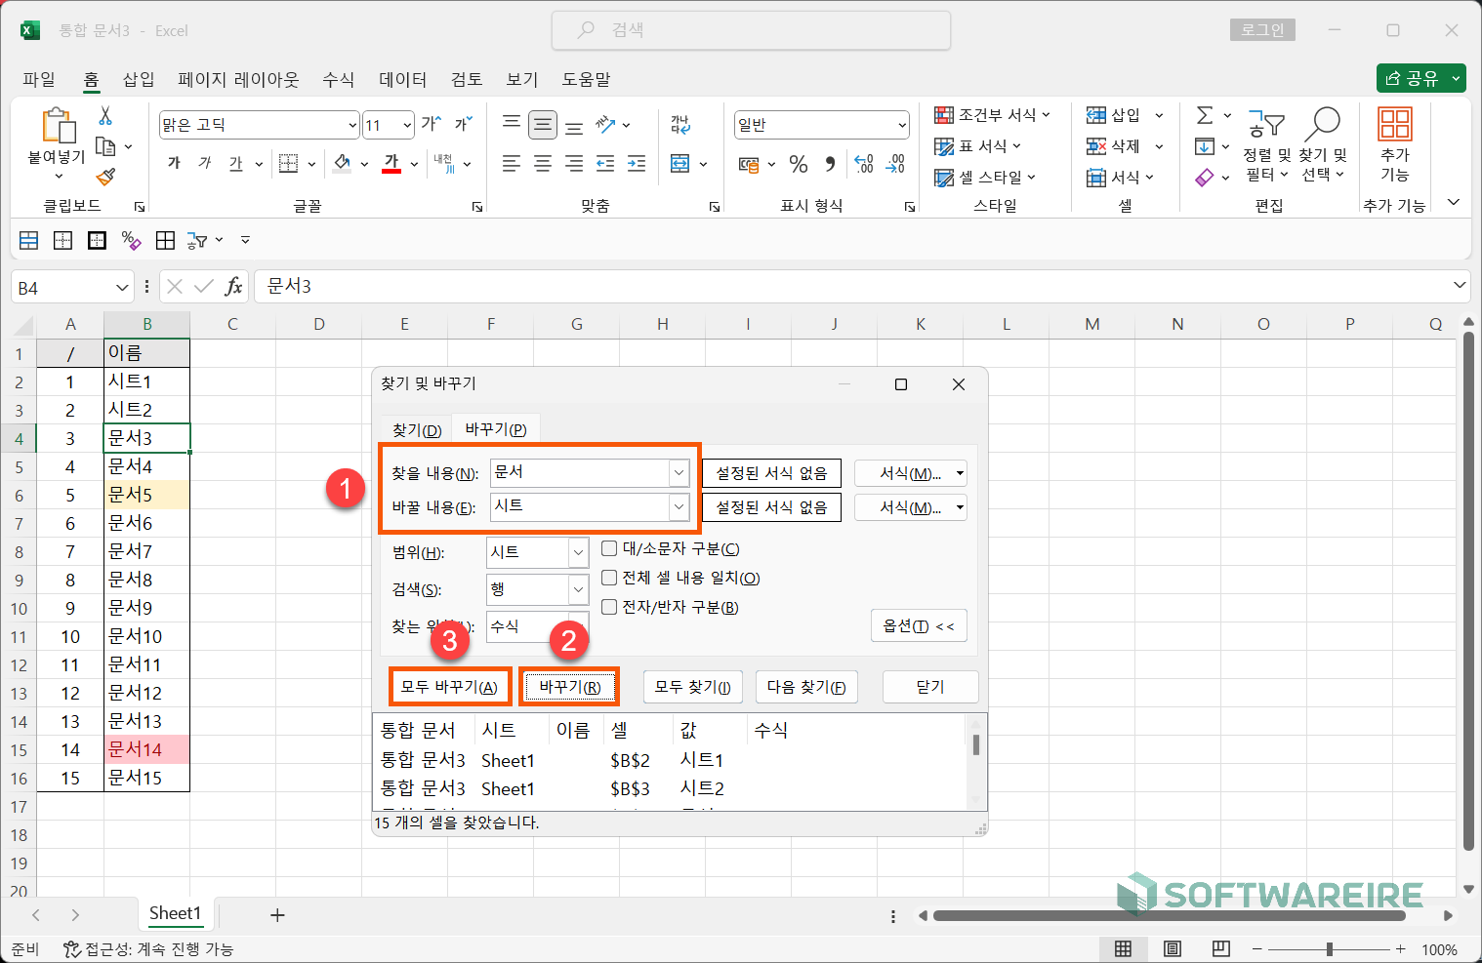Open the 파일 menu
Screen dimensions: 1482x963
39,79
